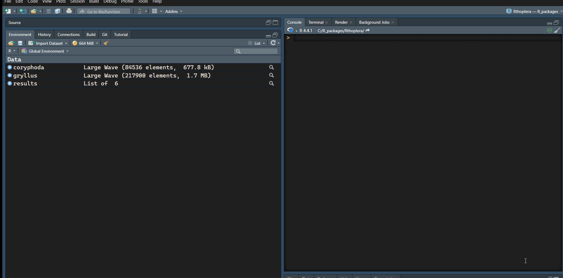Clear the console with the broom icon
563x278 pixels.
[x=557, y=30]
